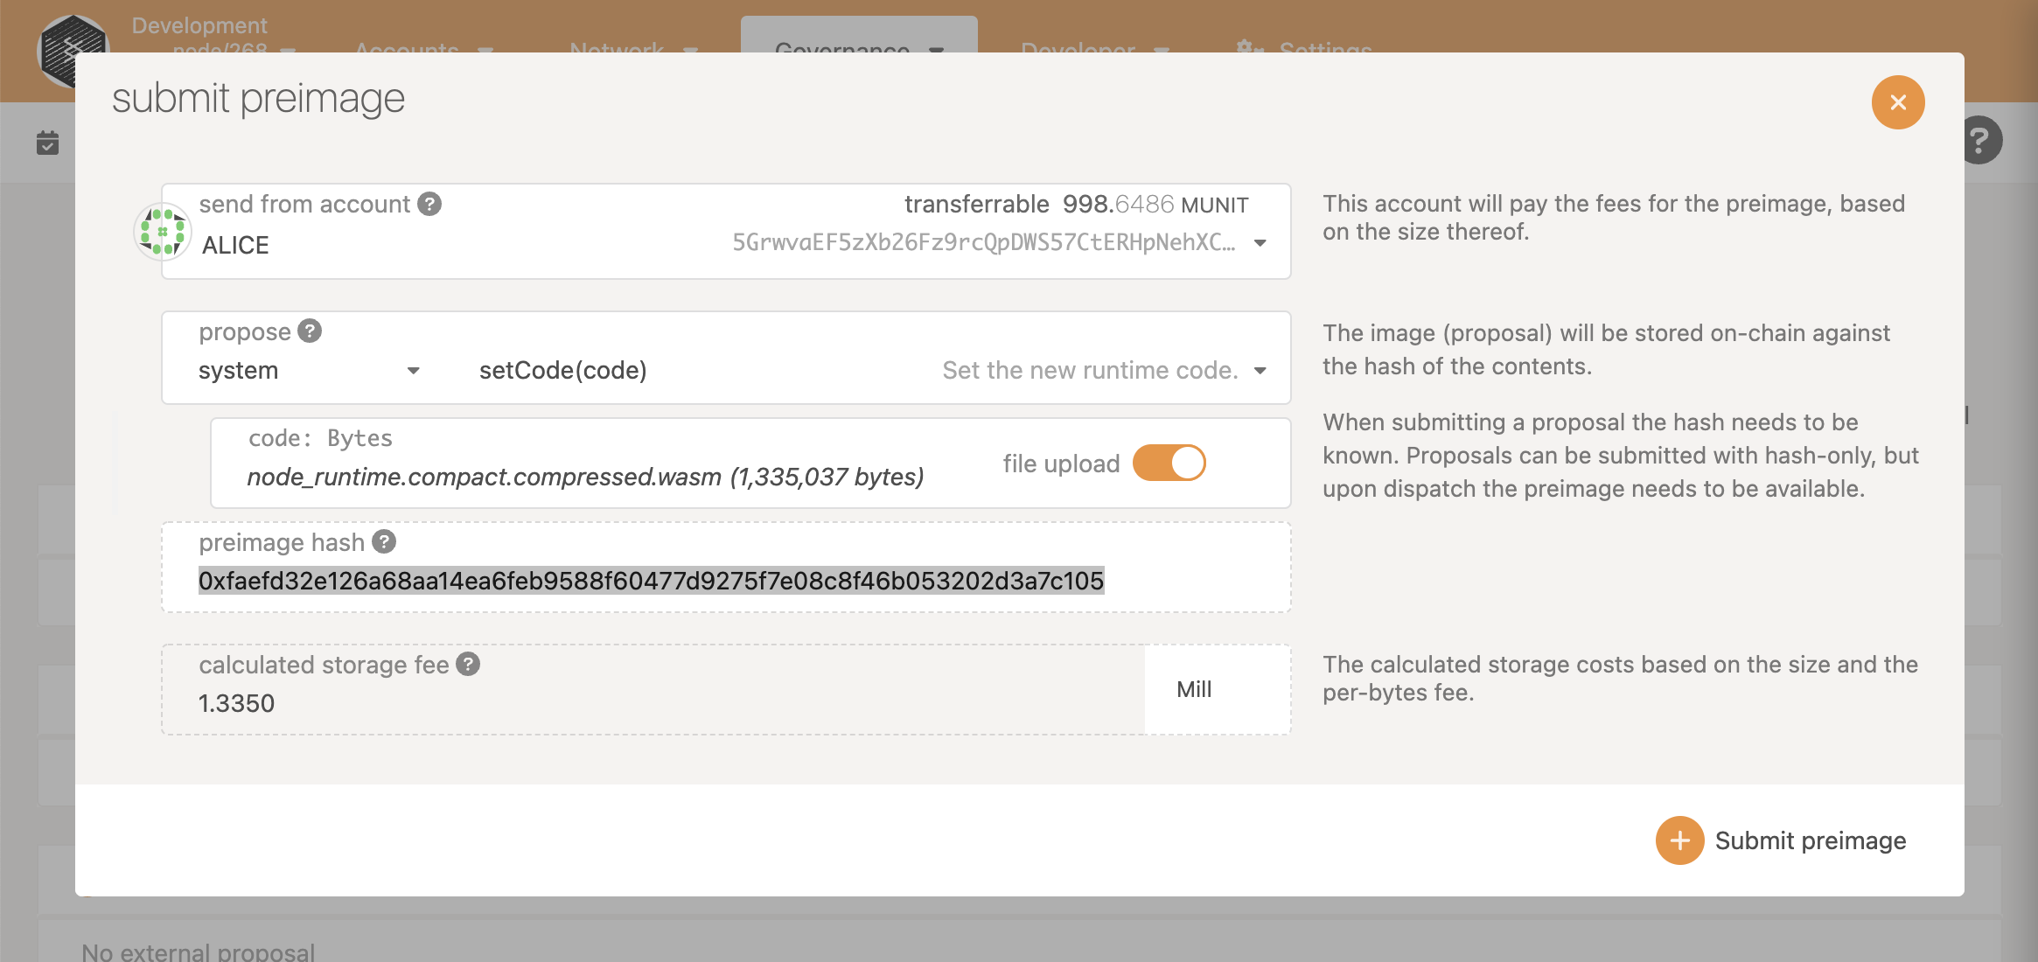
Task: Click the transferrable 998.6486 MUNIT balance
Action: (x=1076, y=205)
